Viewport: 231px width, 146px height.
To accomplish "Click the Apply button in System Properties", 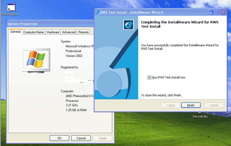I will (x=102, y=138).
